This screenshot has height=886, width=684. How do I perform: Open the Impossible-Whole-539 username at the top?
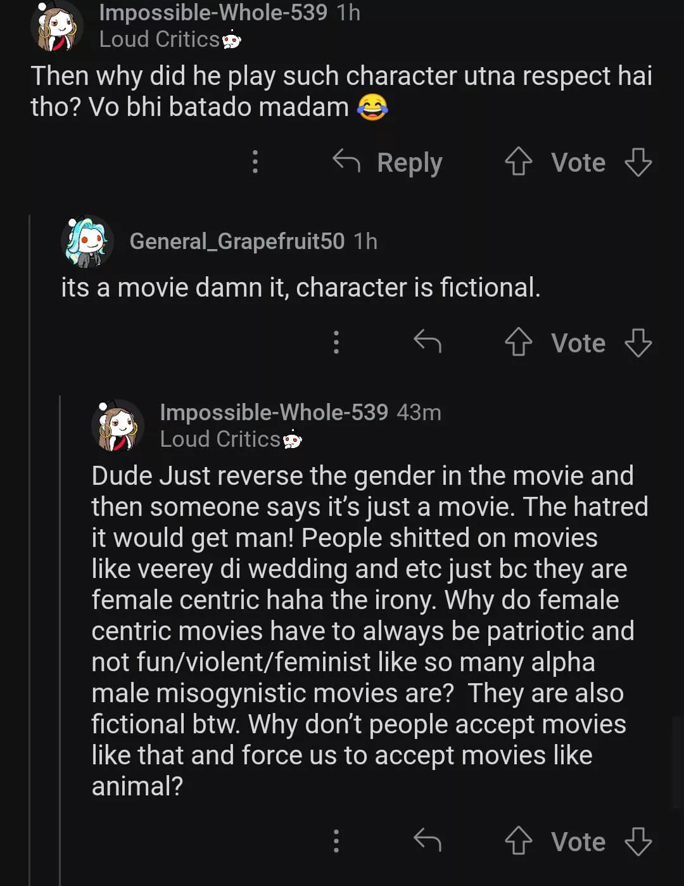coord(213,12)
